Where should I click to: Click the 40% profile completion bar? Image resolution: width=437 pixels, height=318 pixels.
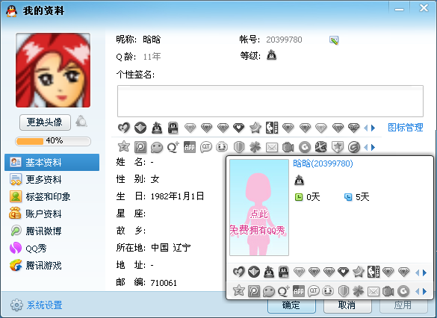point(53,141)
